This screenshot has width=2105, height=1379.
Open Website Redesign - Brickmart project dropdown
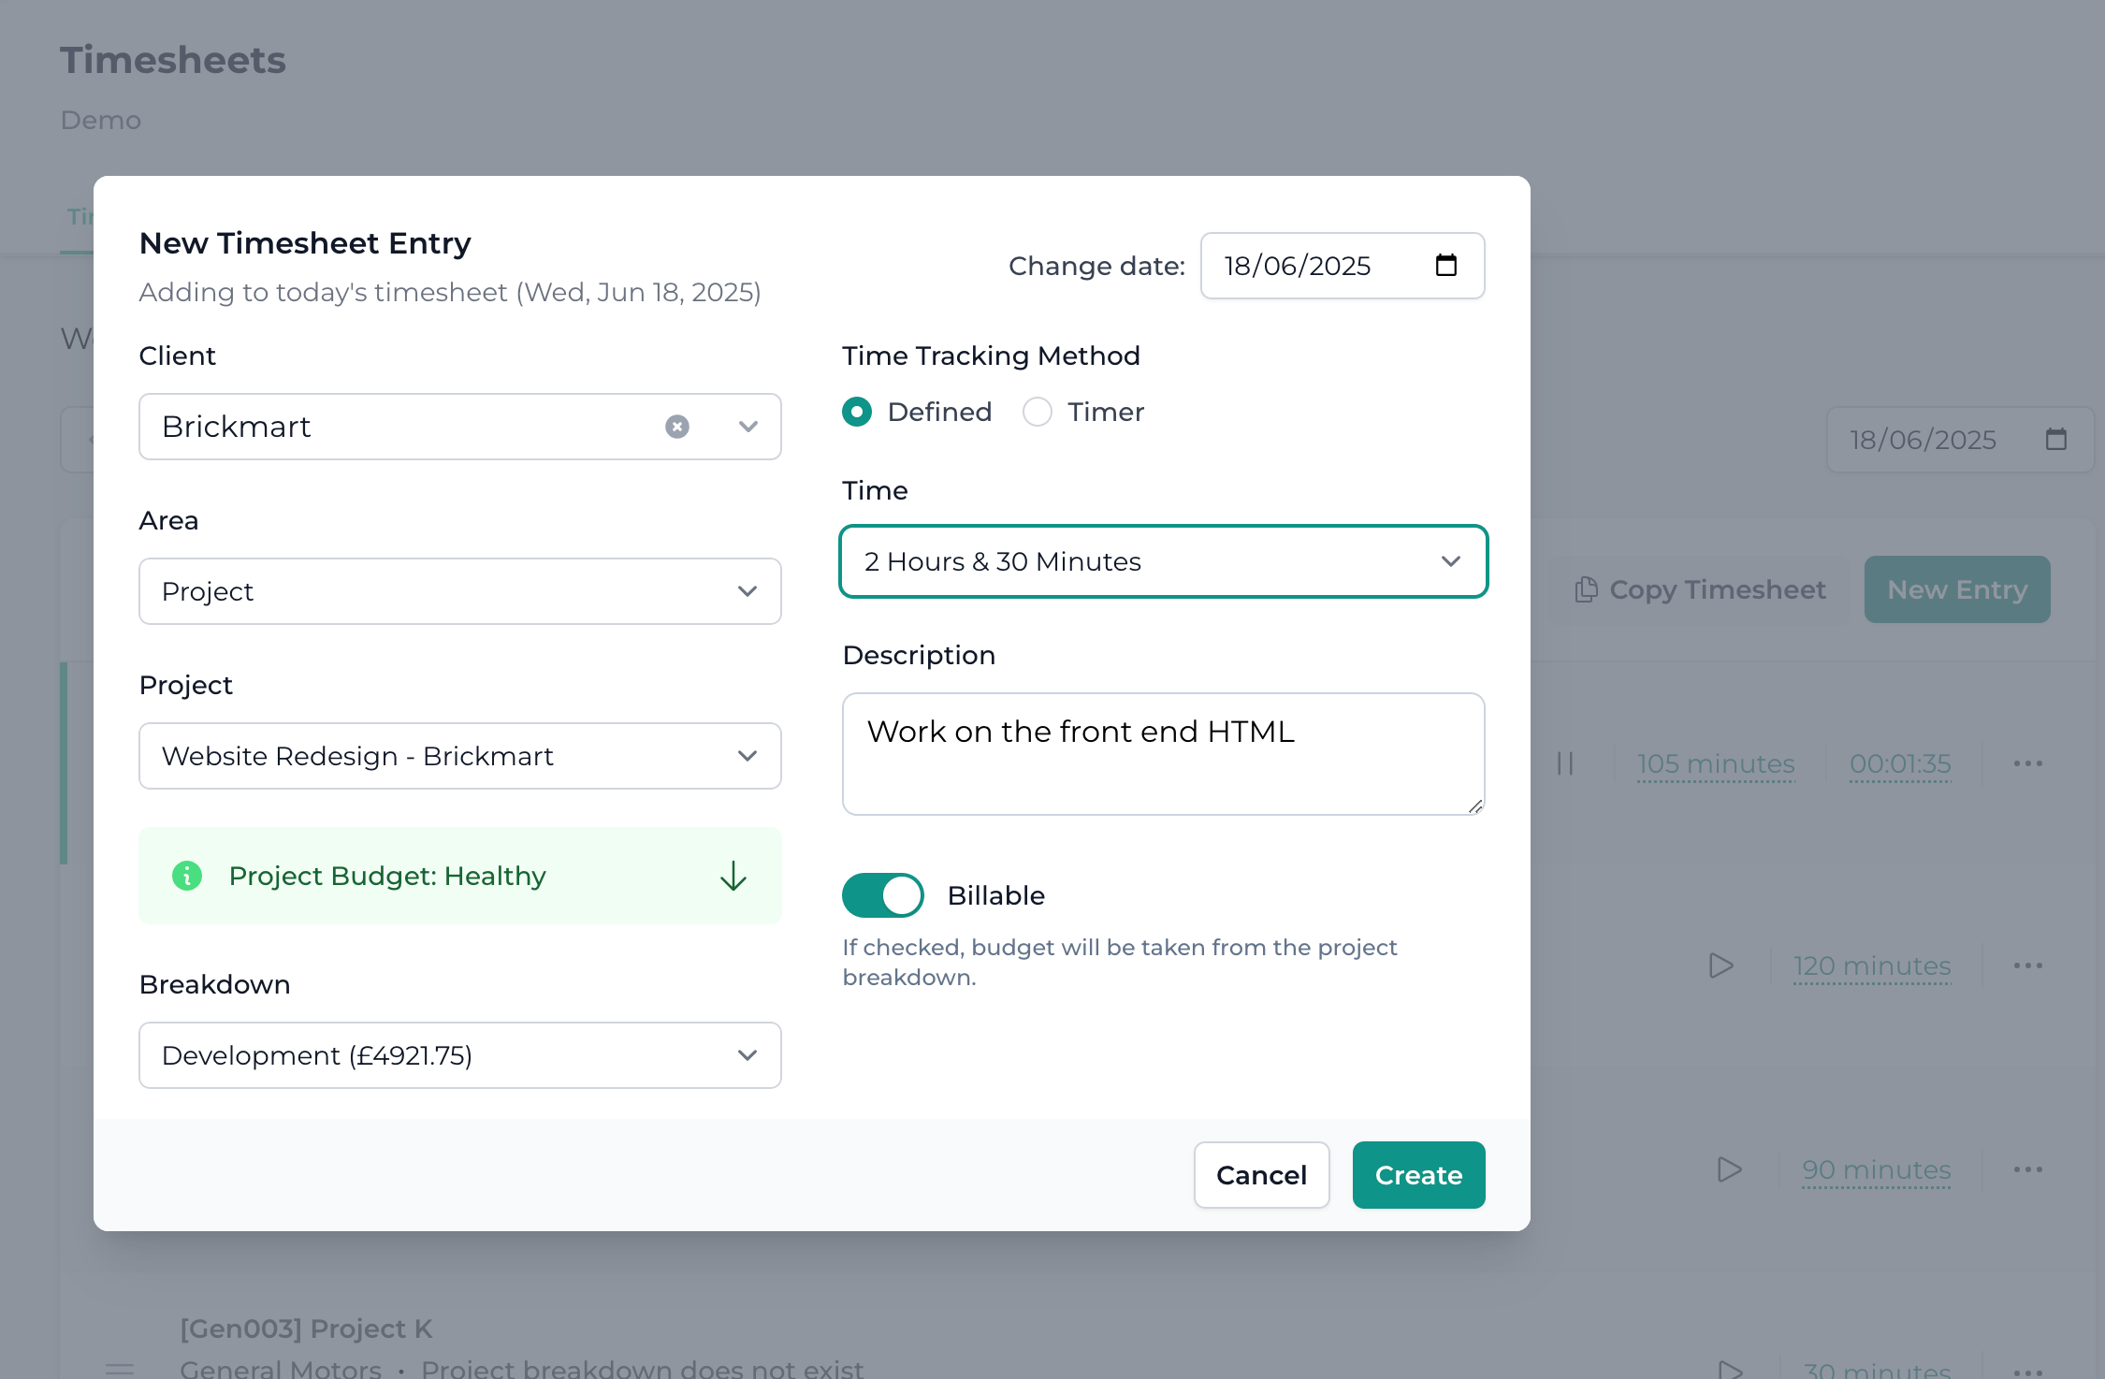coord(459,756)
